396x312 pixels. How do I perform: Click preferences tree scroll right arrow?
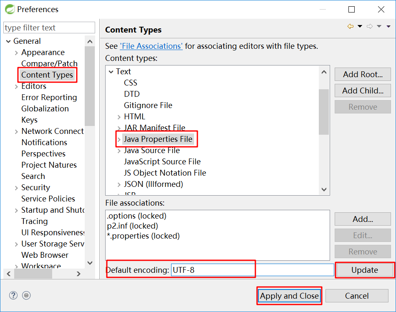(78, 274)
